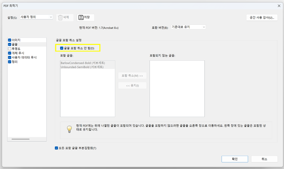The height and width of the screenshot is (169, 284).
Task: Click the floppy disk 저장 save icon
Action: [81, 17]
